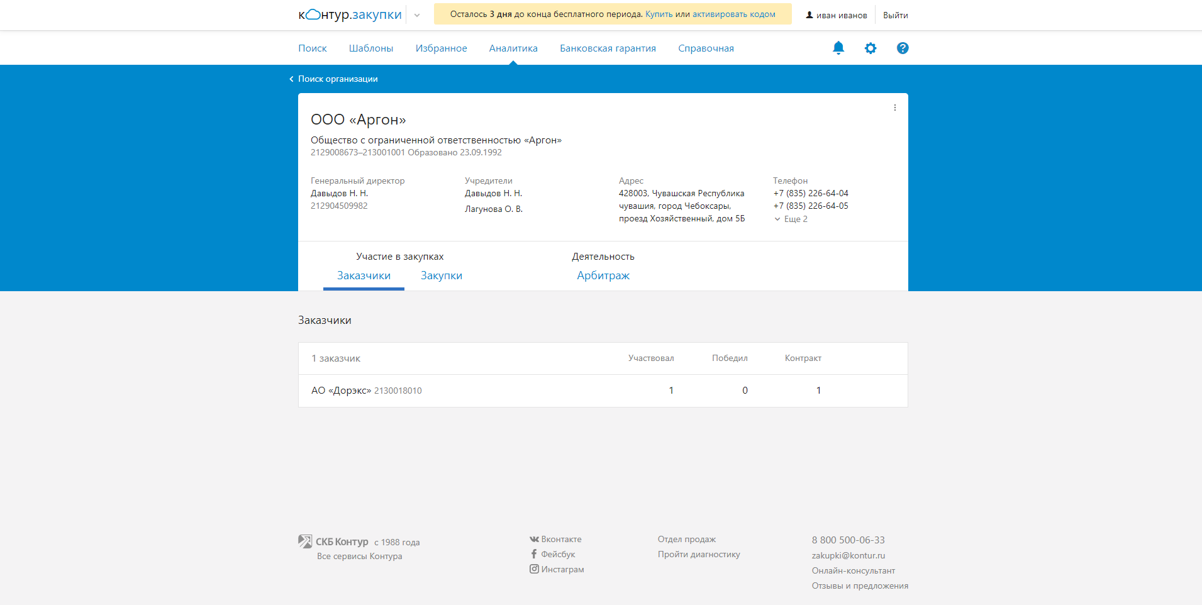Open the Вконтакте social link
This screenshot has width=1202, height=605.
click(555, 539)
